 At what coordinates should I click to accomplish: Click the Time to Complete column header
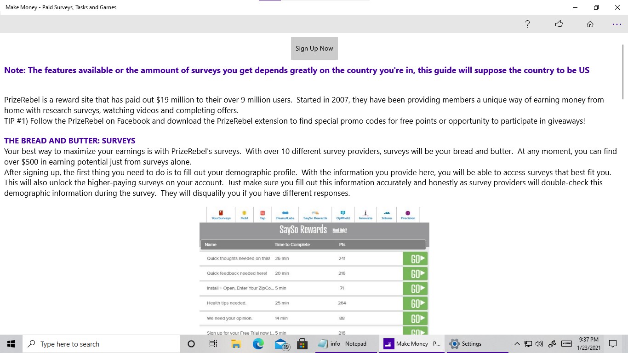(x=292, y=245)
